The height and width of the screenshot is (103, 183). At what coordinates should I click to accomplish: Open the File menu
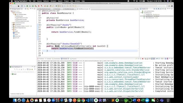30,1
